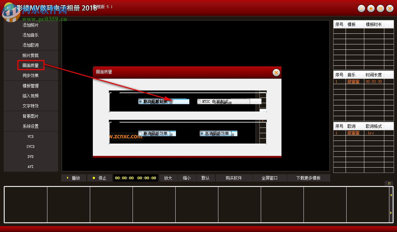Open 添加照片 in the sidebar
This screenshot has height=232, width=397.
[31, 25]
